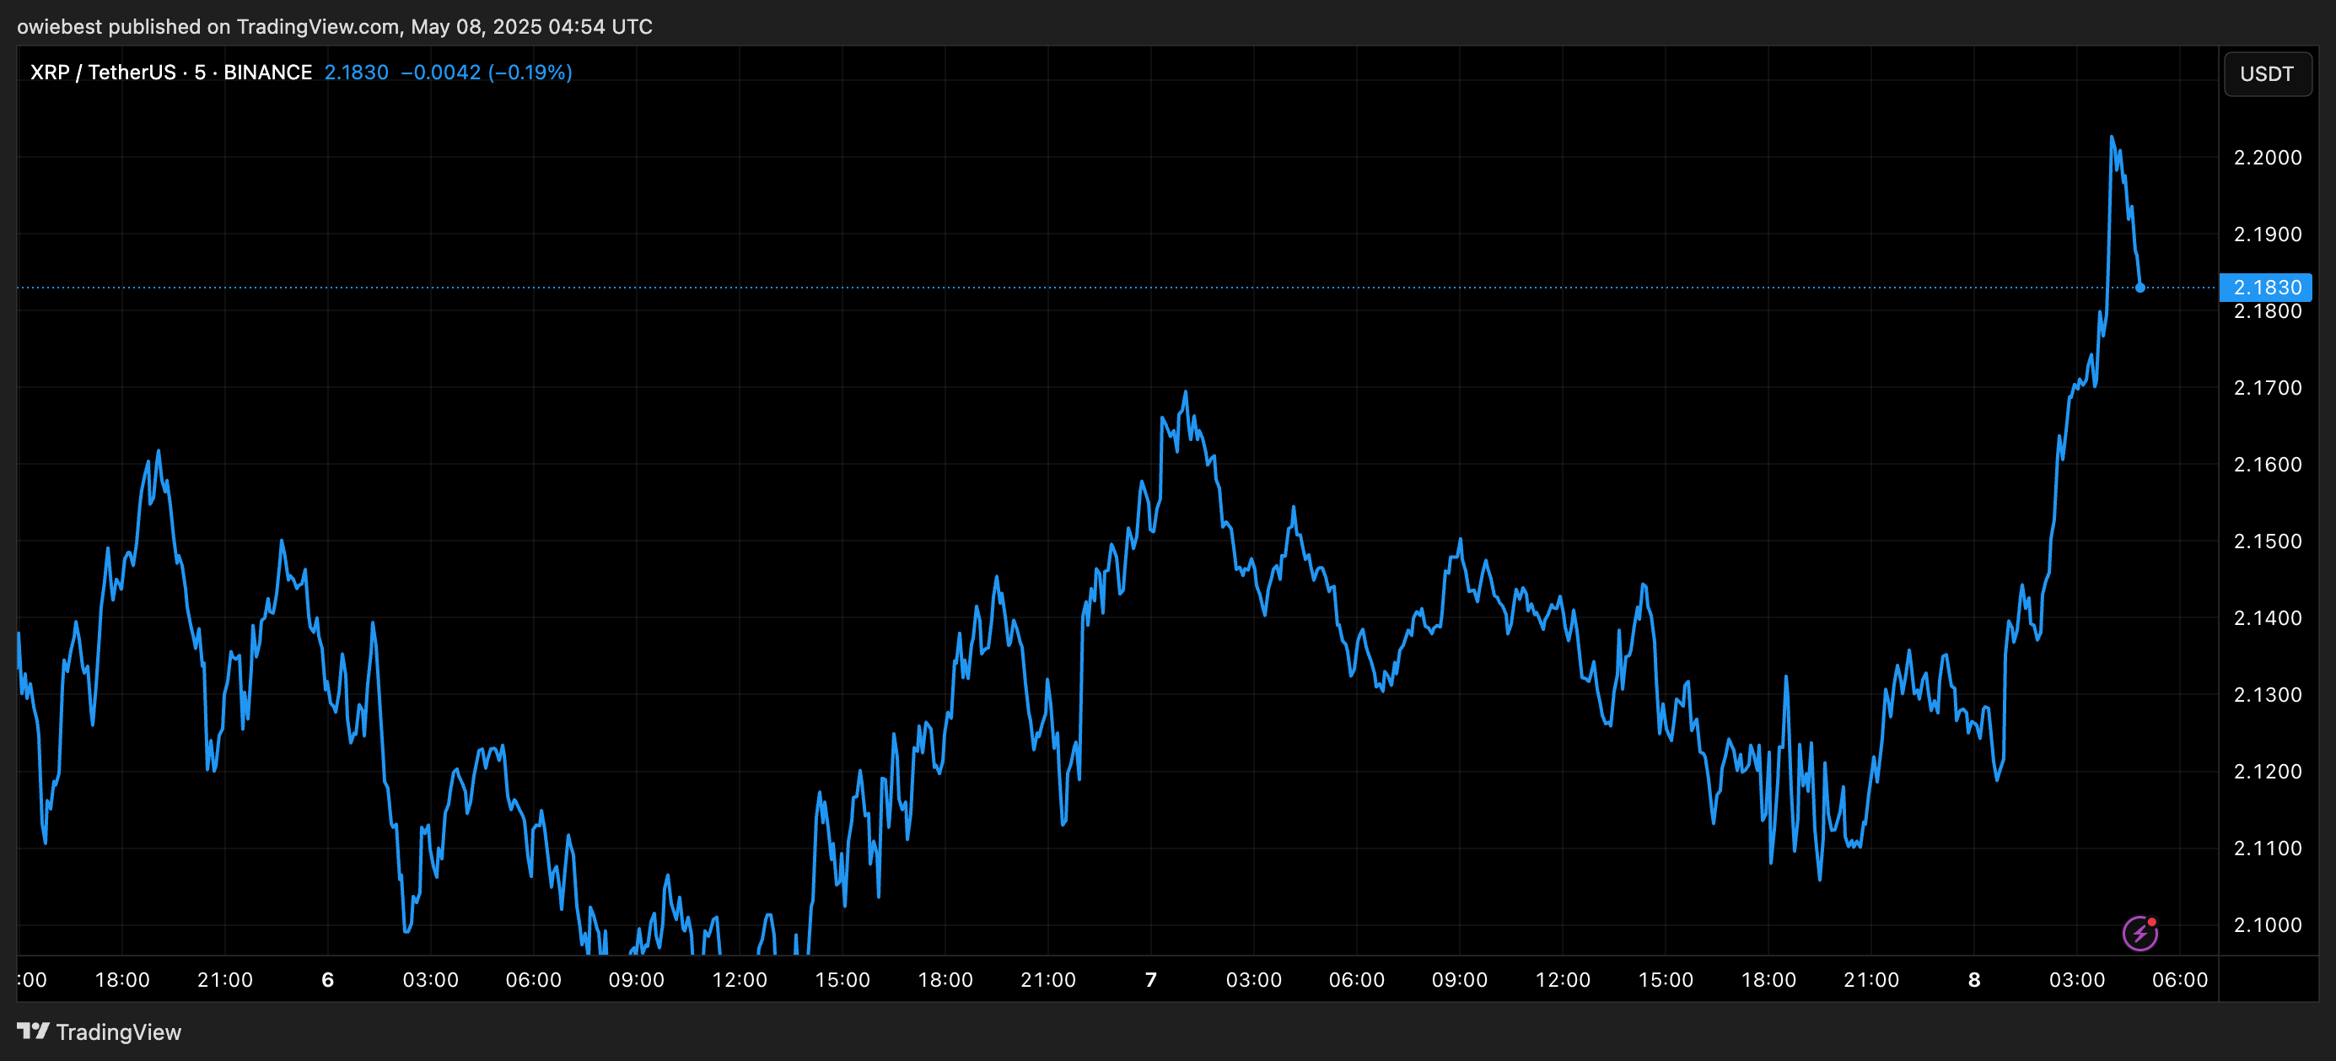2336x1061 pixels.
Task: Click the current price dot on chart line
Action: pos(2140,288)
